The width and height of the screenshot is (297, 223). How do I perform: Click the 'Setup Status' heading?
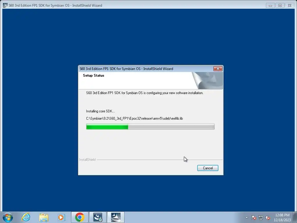(x=94, y=75)
